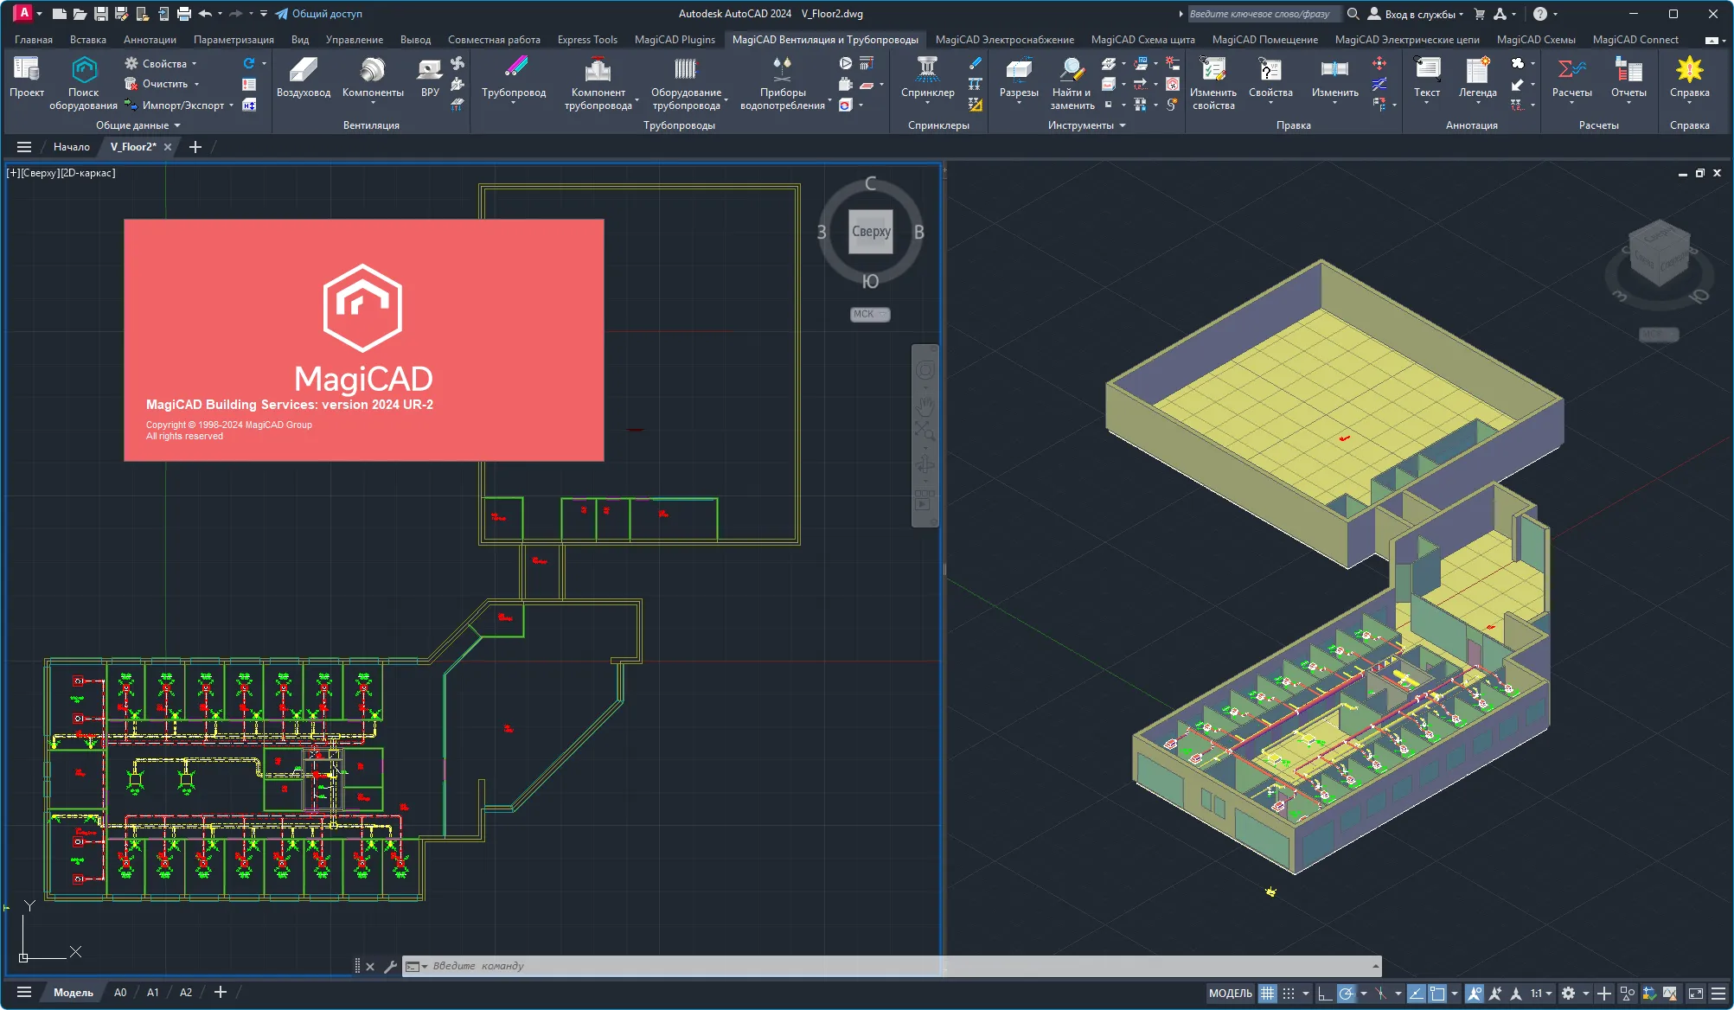This screenshot has width=1734, height=1010.
Task: Click the [Сверху] view control label
Action: [40, 173]
